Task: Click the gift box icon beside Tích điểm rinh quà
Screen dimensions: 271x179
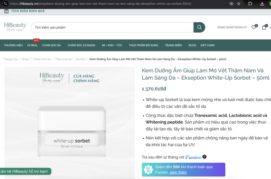Action: coord(6,11)
